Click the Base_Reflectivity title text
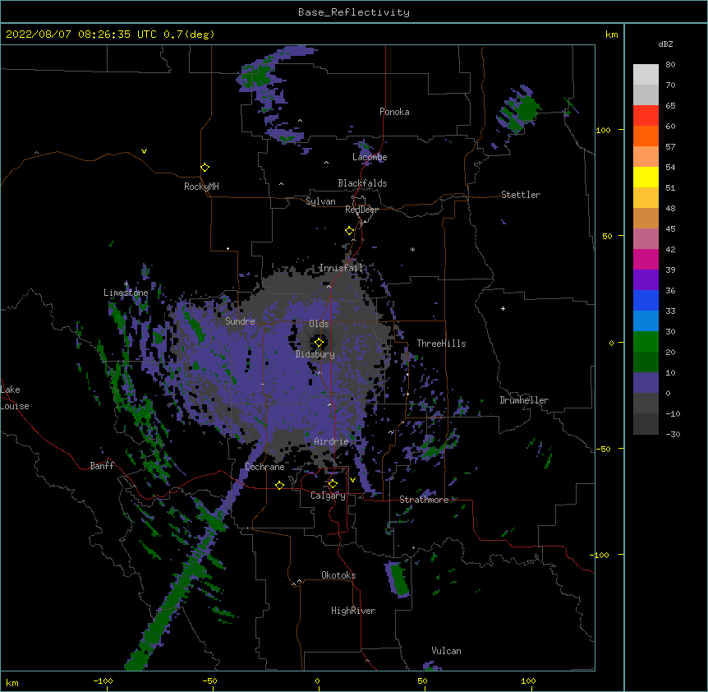 tap(354, 12)
